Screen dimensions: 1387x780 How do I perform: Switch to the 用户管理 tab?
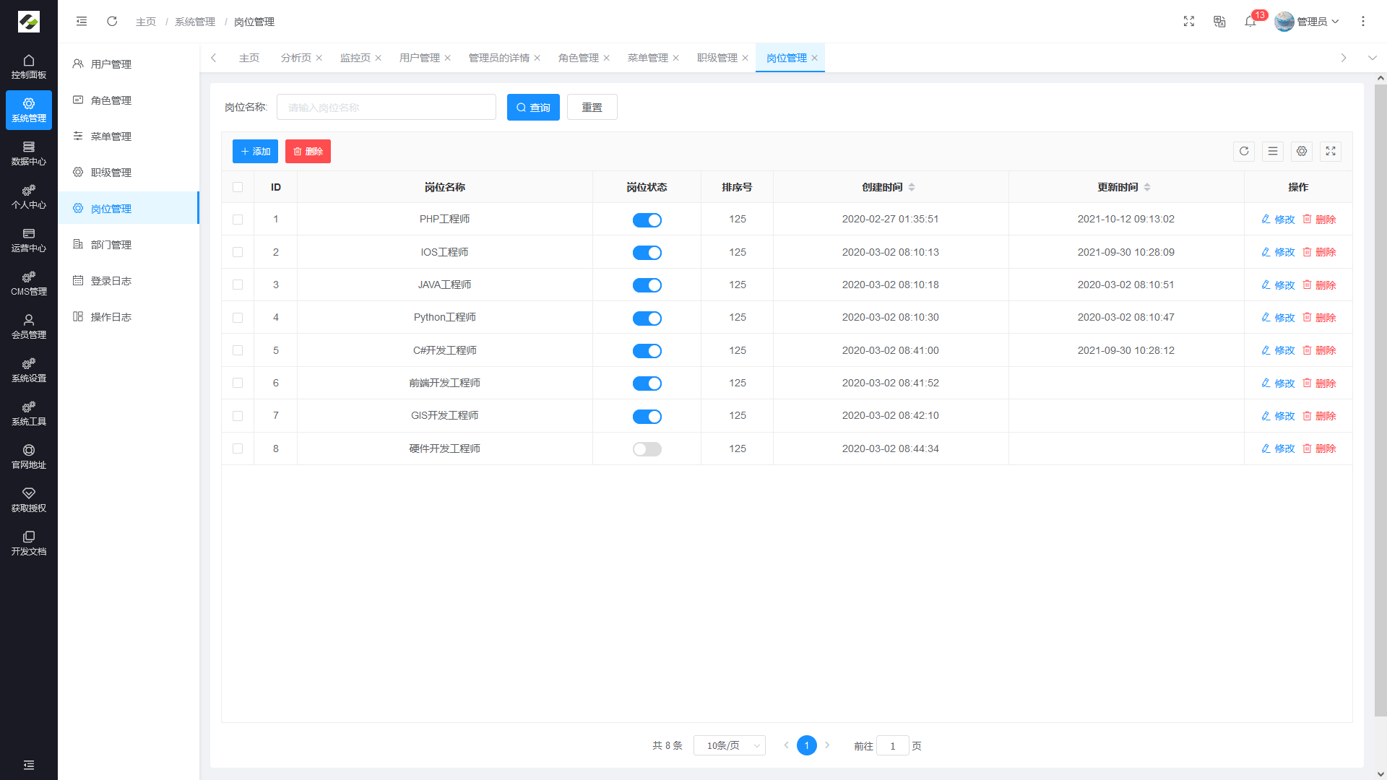[x=419, y=58]
